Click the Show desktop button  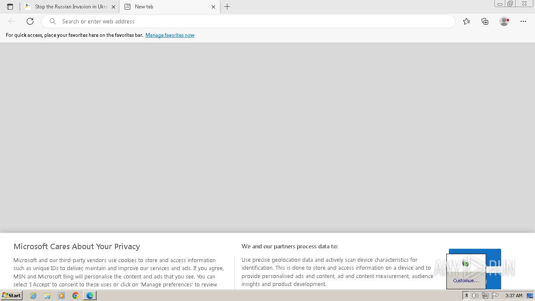(x=530, y=296)
